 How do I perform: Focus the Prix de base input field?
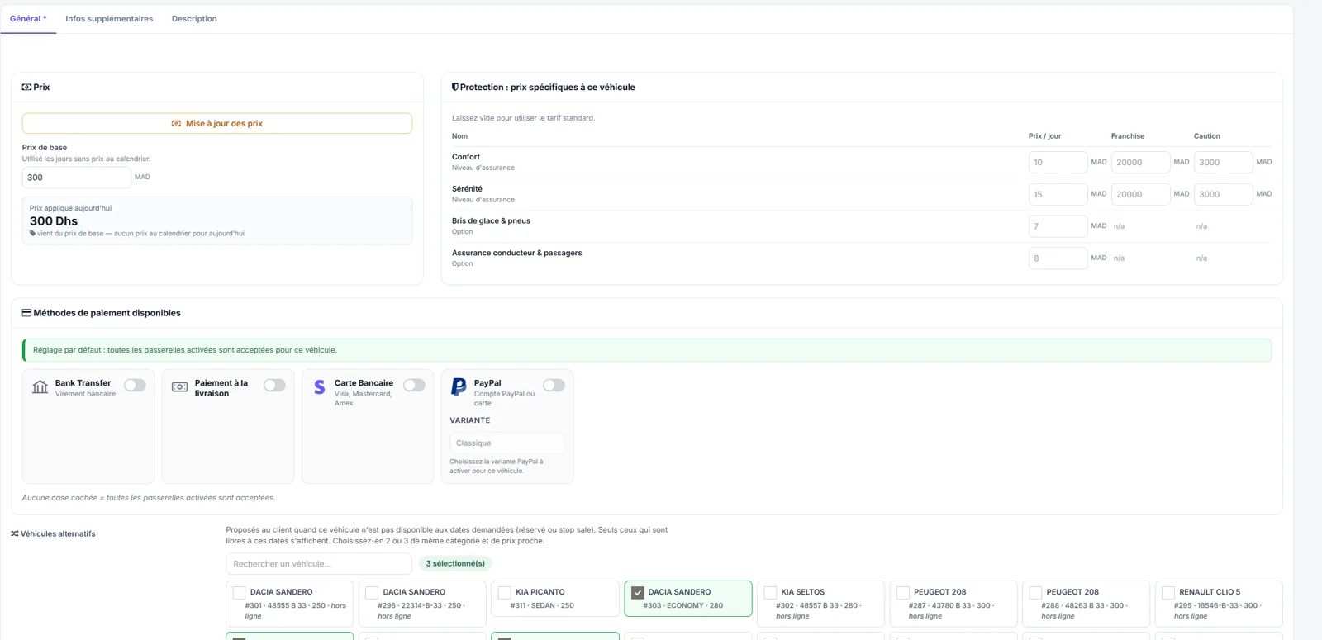tap(76, 178)
